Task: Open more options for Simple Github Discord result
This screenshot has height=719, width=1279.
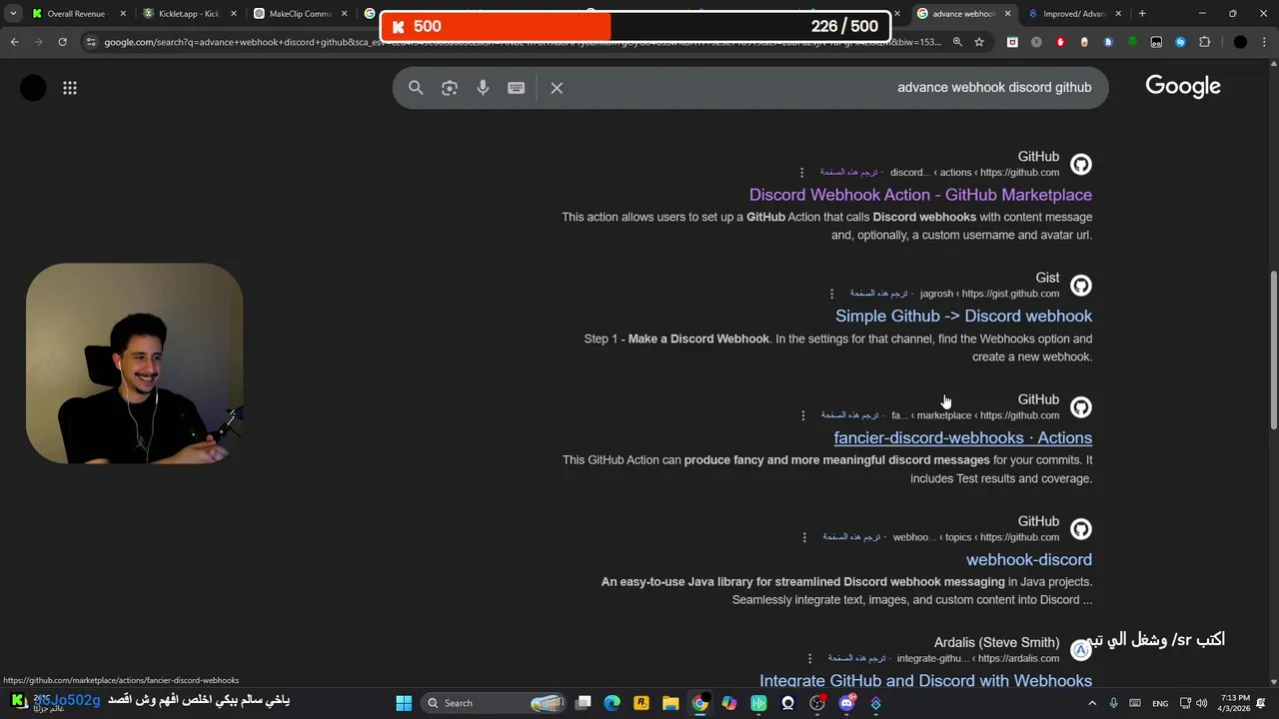Action: coord(831,294)
